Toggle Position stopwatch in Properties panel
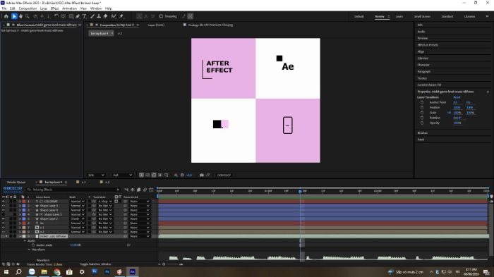The image size is (494, 277). pyautogui.click(x=422, y=107)
